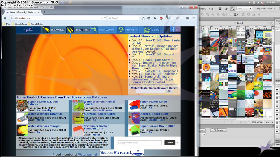280x157 pixels.
Task: Open the Firefox Tools menu
Action: 44,7
